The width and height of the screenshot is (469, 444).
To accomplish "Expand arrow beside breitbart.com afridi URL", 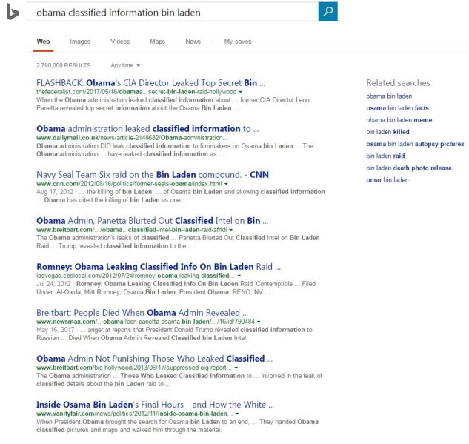I will 231,230.
